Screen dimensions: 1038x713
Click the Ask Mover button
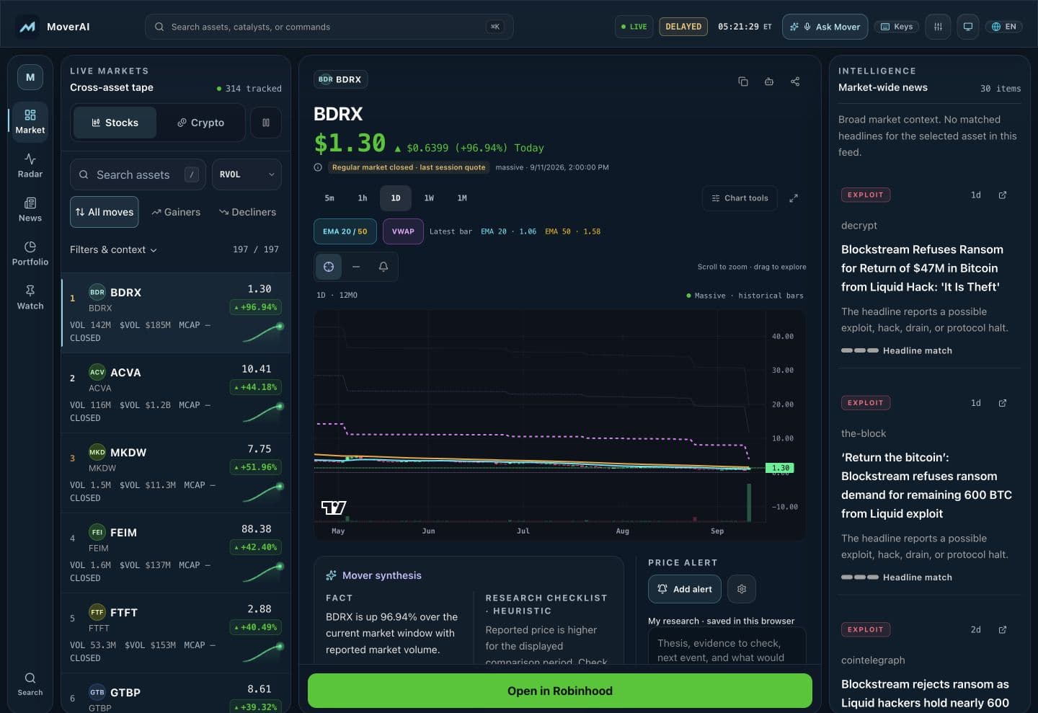click(825, 27)
